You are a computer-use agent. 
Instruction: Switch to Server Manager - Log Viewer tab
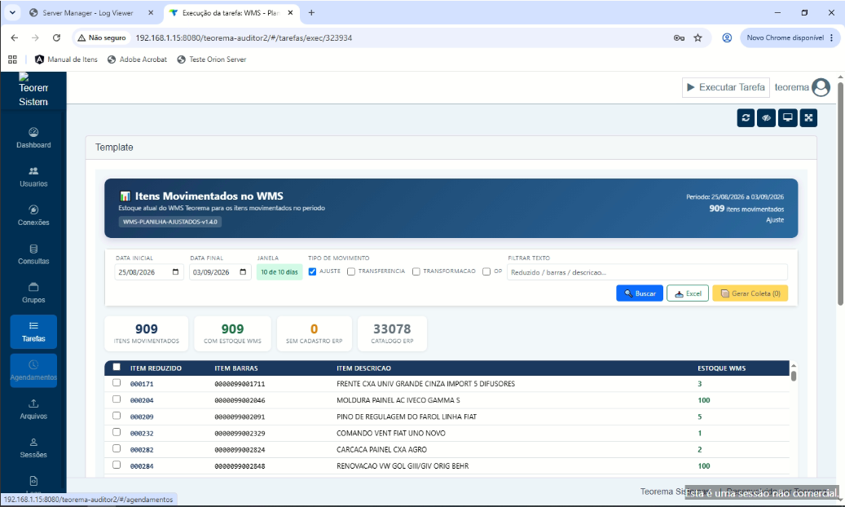(88, 12)
